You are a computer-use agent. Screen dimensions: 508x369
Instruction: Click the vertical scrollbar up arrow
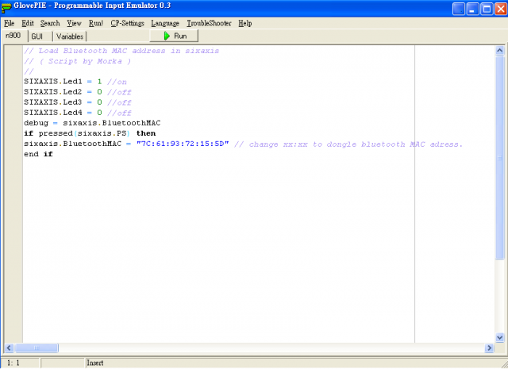point(499,51)
